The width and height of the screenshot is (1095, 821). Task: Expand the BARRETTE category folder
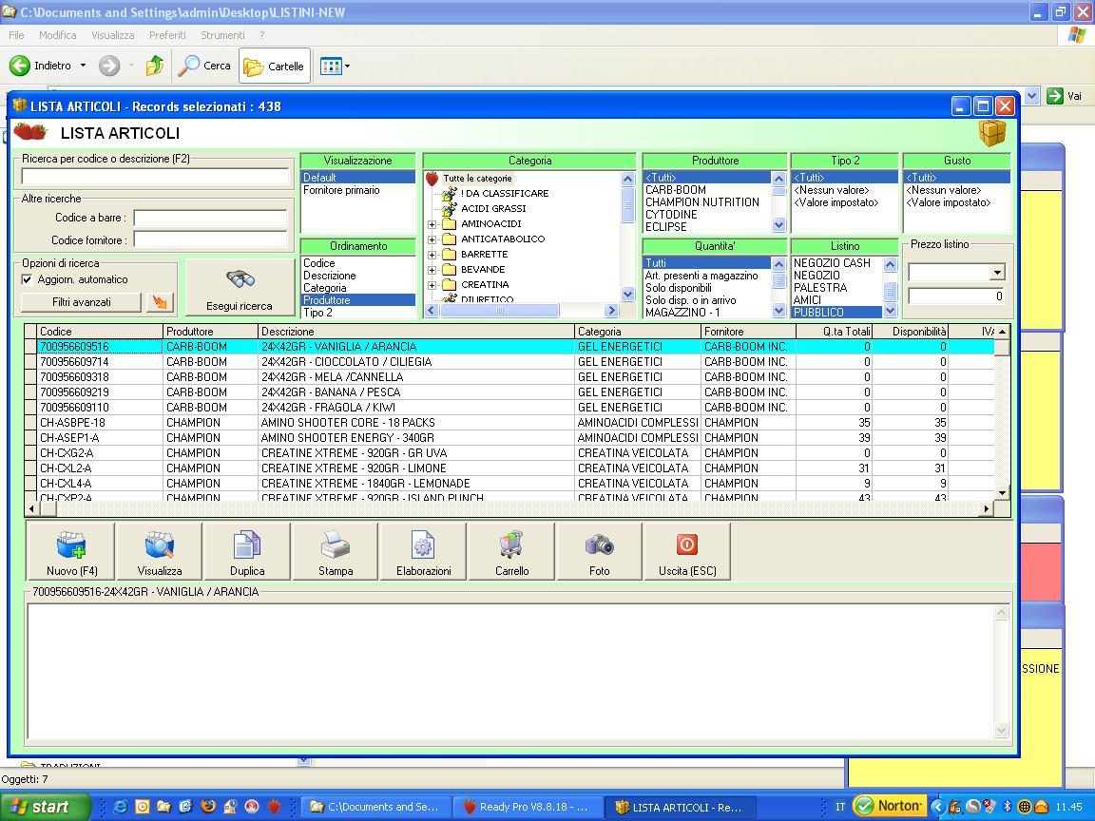[x=432, y=255]
